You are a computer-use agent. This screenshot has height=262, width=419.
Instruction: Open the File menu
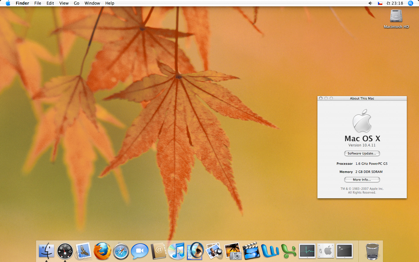[x=38, y=3]
